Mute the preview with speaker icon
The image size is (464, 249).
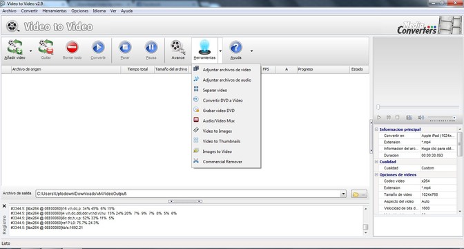(420, 118)
